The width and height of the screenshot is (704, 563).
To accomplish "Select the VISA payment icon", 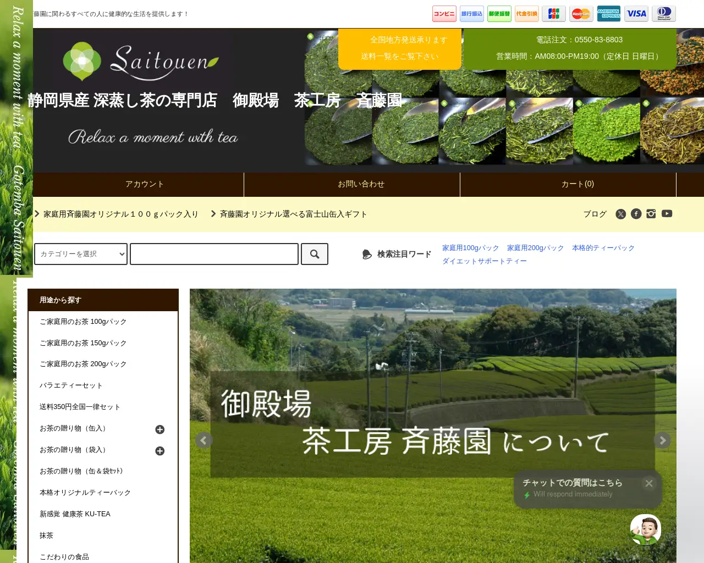I will click(x=636, y=14).
